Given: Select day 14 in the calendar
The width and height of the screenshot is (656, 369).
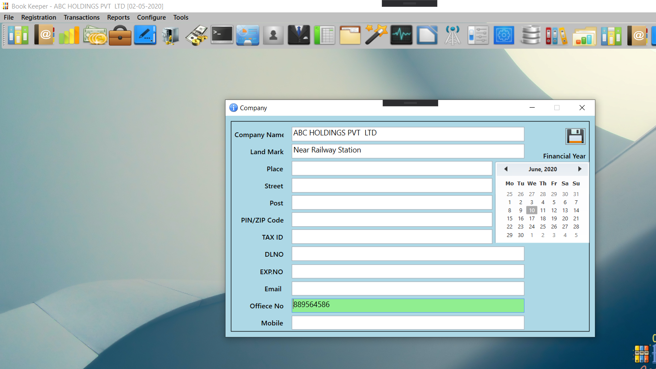Looking at the screenshot, I should click(x=576, y=210).
